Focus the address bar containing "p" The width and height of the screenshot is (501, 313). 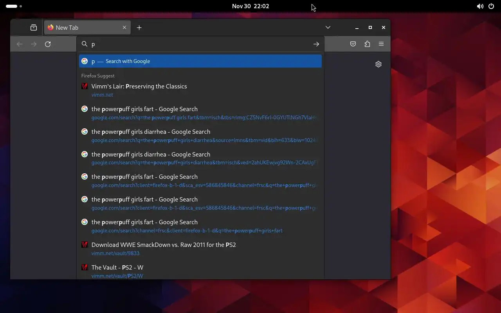coord(200,44)
